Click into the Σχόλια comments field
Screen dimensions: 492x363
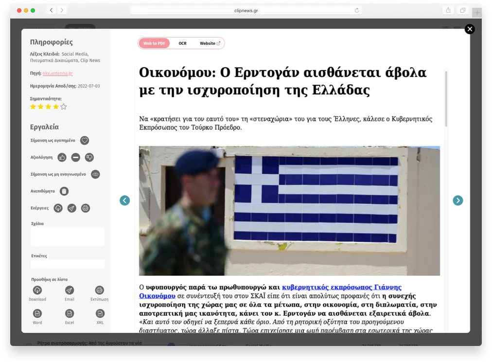tap(68, 236)
